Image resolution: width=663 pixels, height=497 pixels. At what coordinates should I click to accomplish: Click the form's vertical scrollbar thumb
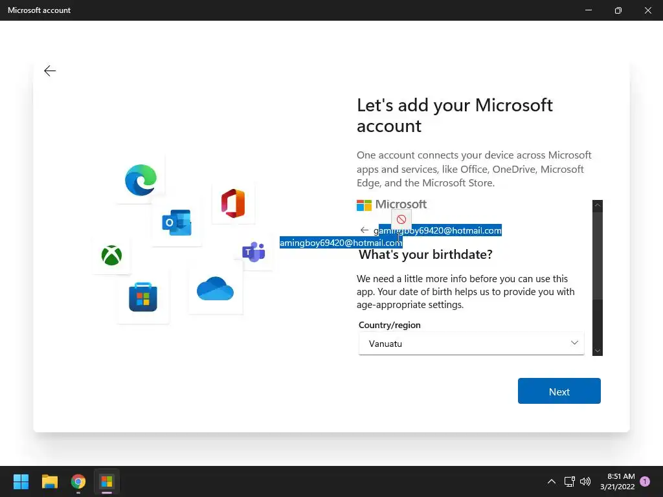598,256
